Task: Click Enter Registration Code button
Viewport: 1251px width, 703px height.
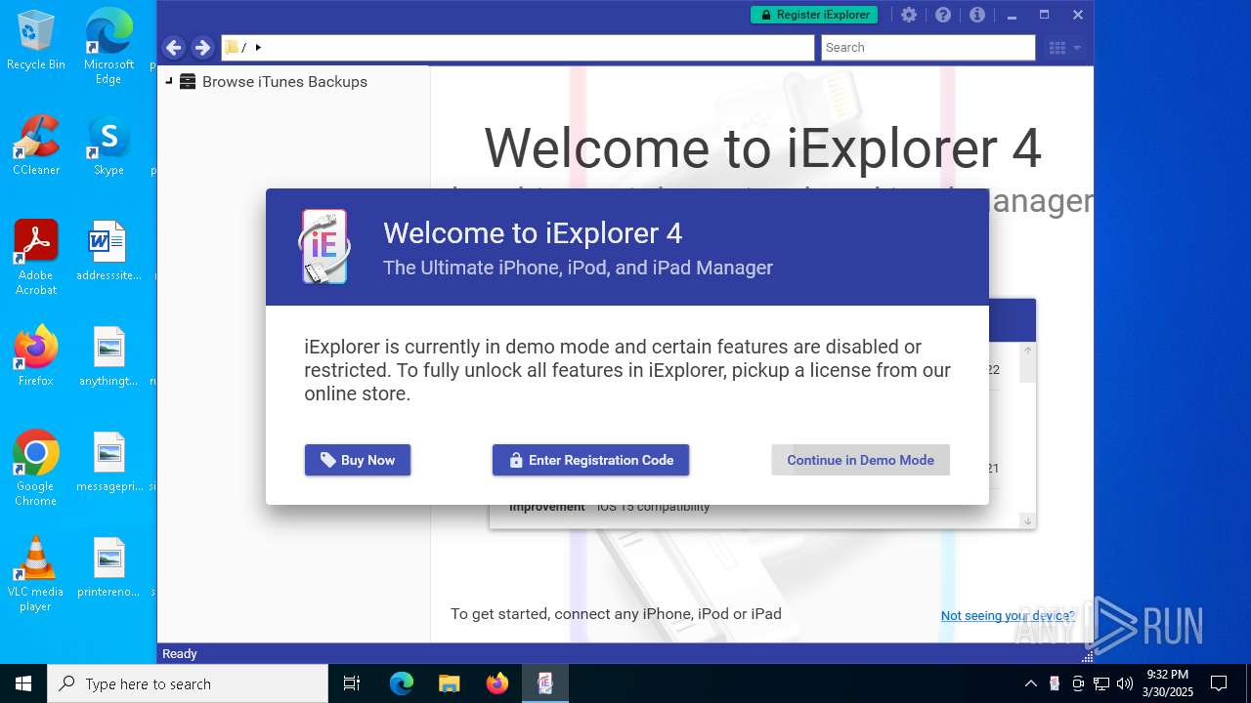Action: tap(590, 460)
